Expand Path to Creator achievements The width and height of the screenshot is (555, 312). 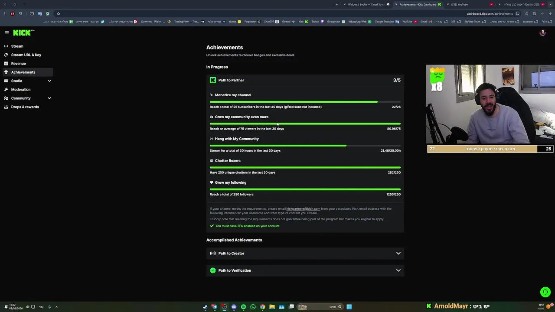click(x=305, y=253)
